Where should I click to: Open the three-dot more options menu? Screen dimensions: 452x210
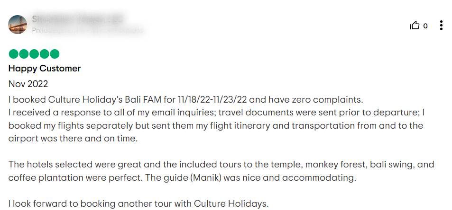point(441,26)
